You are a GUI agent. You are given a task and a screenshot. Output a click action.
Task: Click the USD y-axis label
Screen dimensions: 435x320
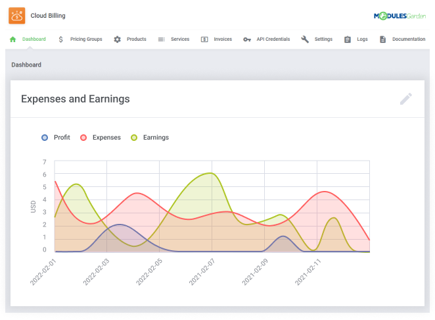34,207
